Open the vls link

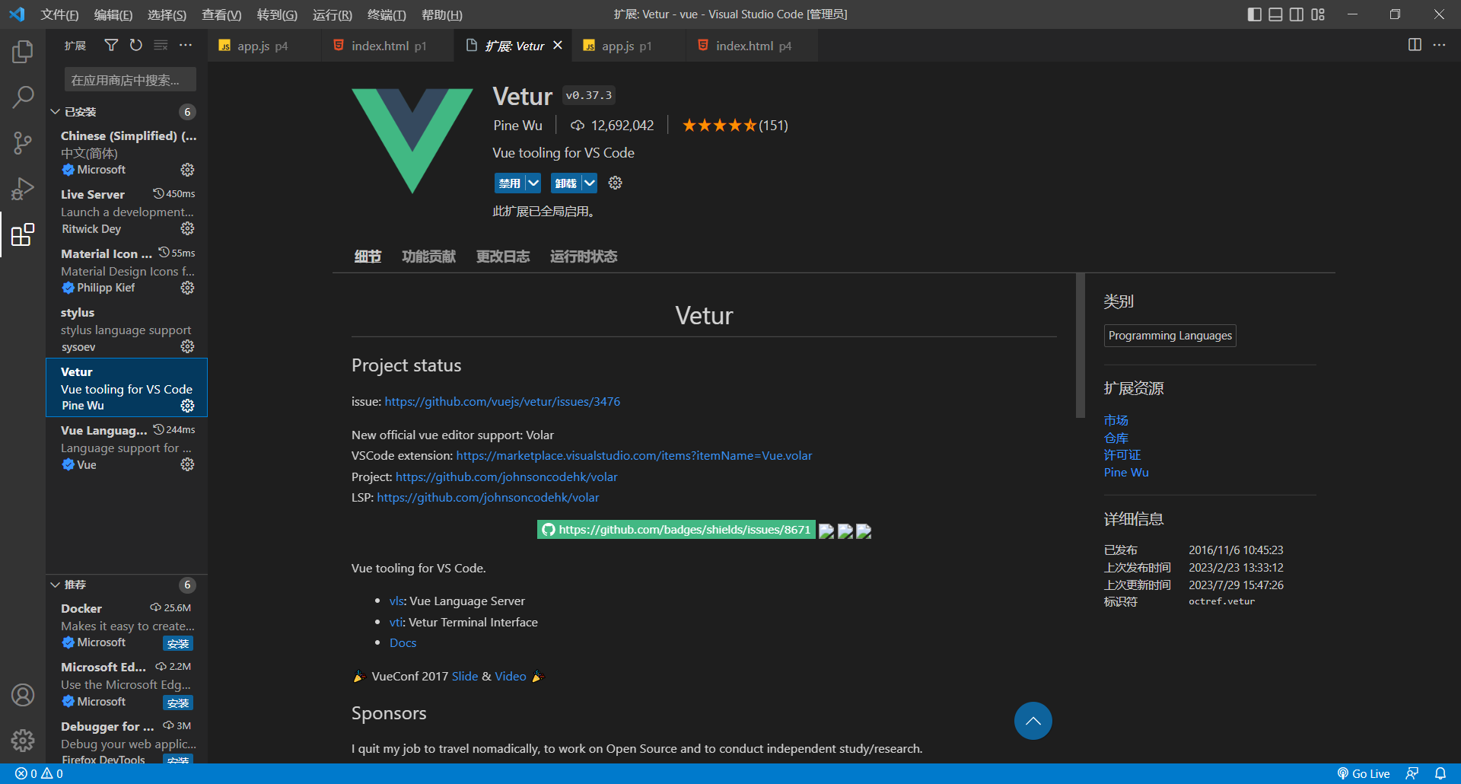click(x=396, y=601)
